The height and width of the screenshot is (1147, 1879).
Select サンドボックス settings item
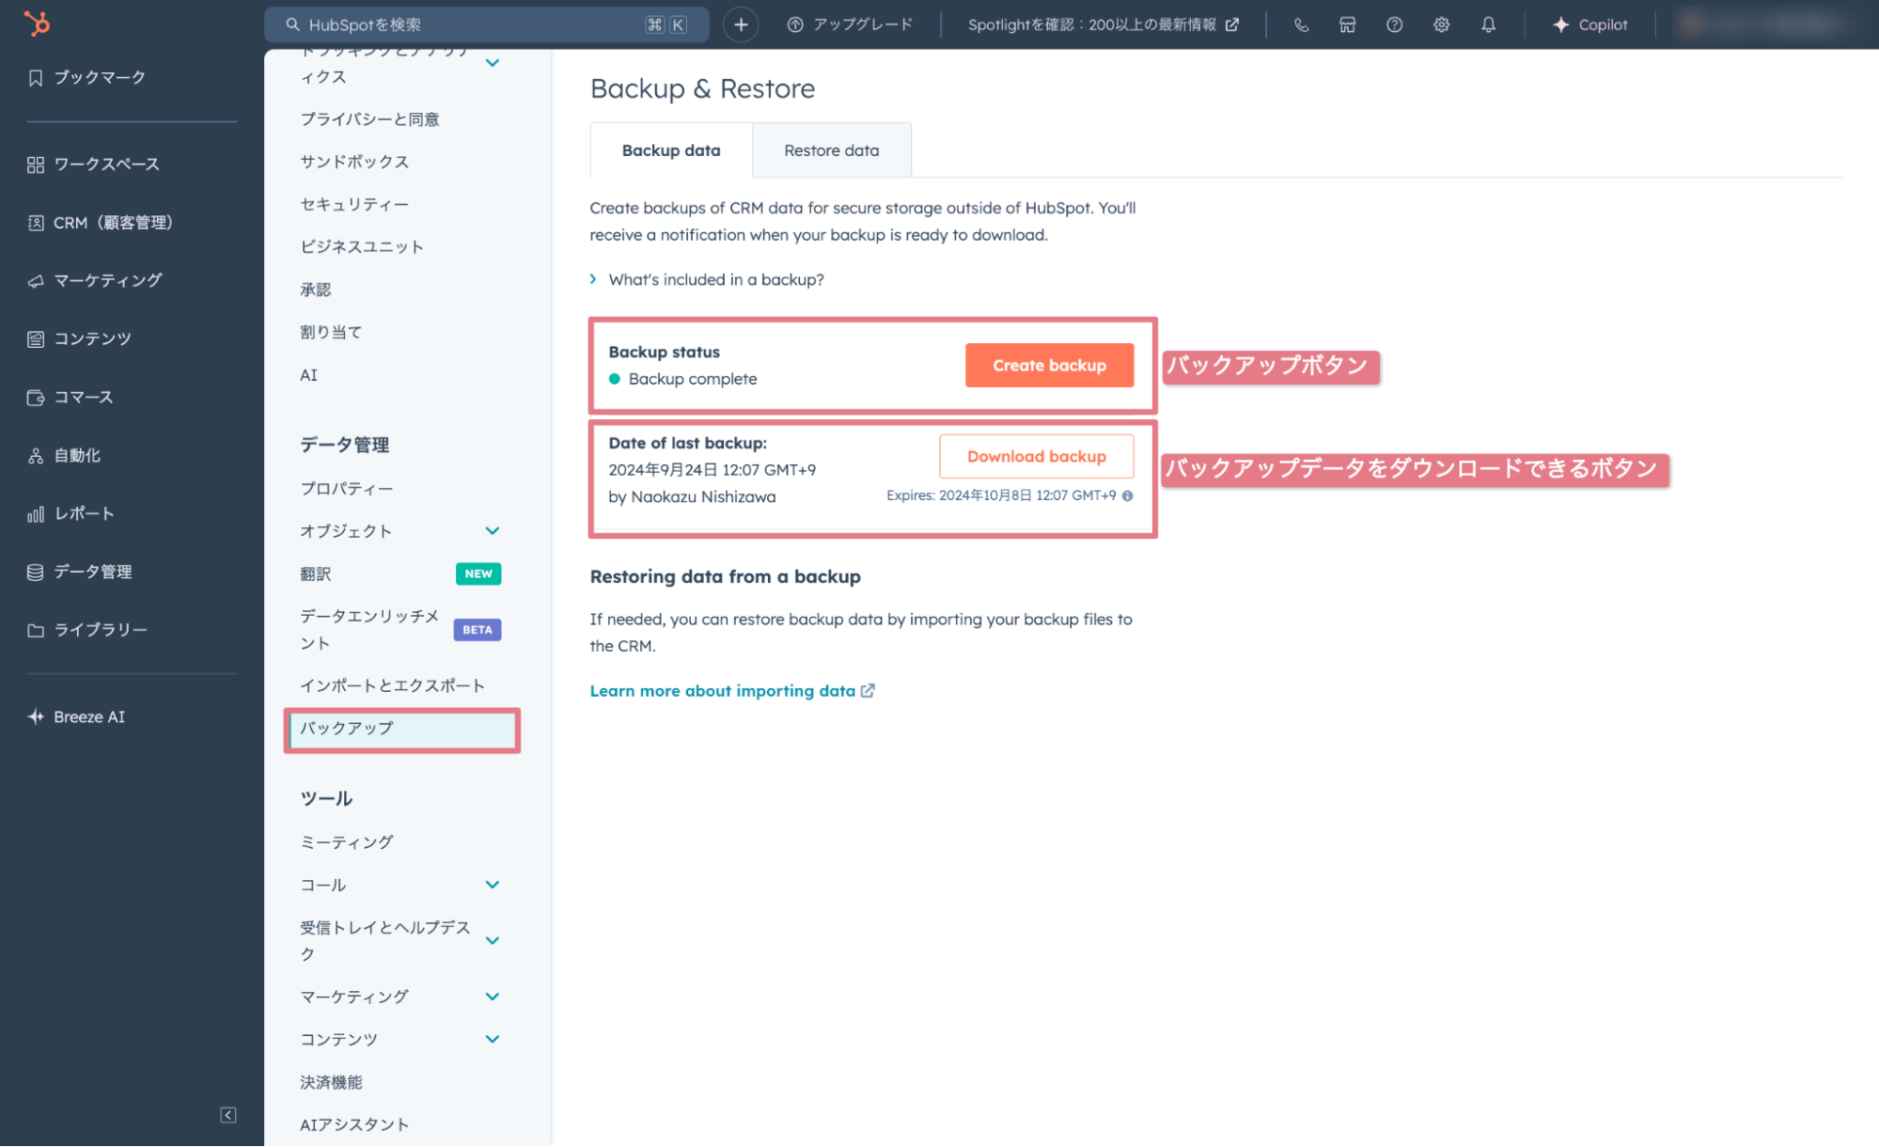(354, 162)
